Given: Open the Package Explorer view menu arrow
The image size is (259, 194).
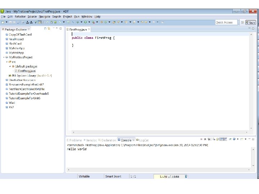Looking at the screenshot, I should 54,28.
